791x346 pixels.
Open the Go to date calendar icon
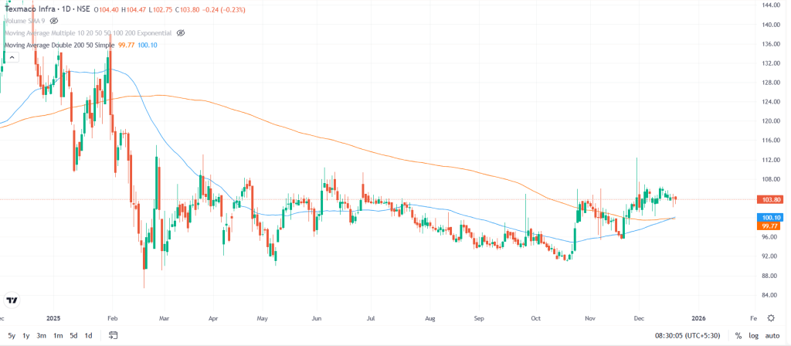point(113,335)
